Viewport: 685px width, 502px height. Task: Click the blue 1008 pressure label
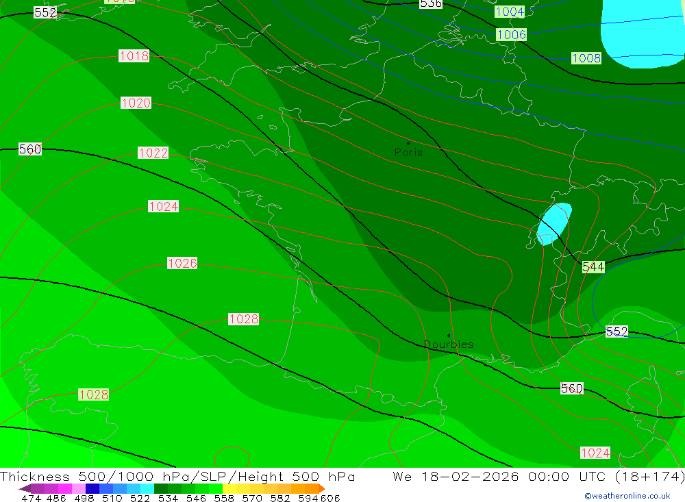click(586, 58)
